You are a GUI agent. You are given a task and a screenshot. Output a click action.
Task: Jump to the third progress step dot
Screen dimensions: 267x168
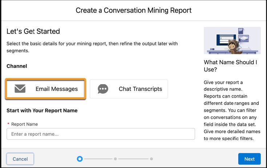tap(151, 159)
